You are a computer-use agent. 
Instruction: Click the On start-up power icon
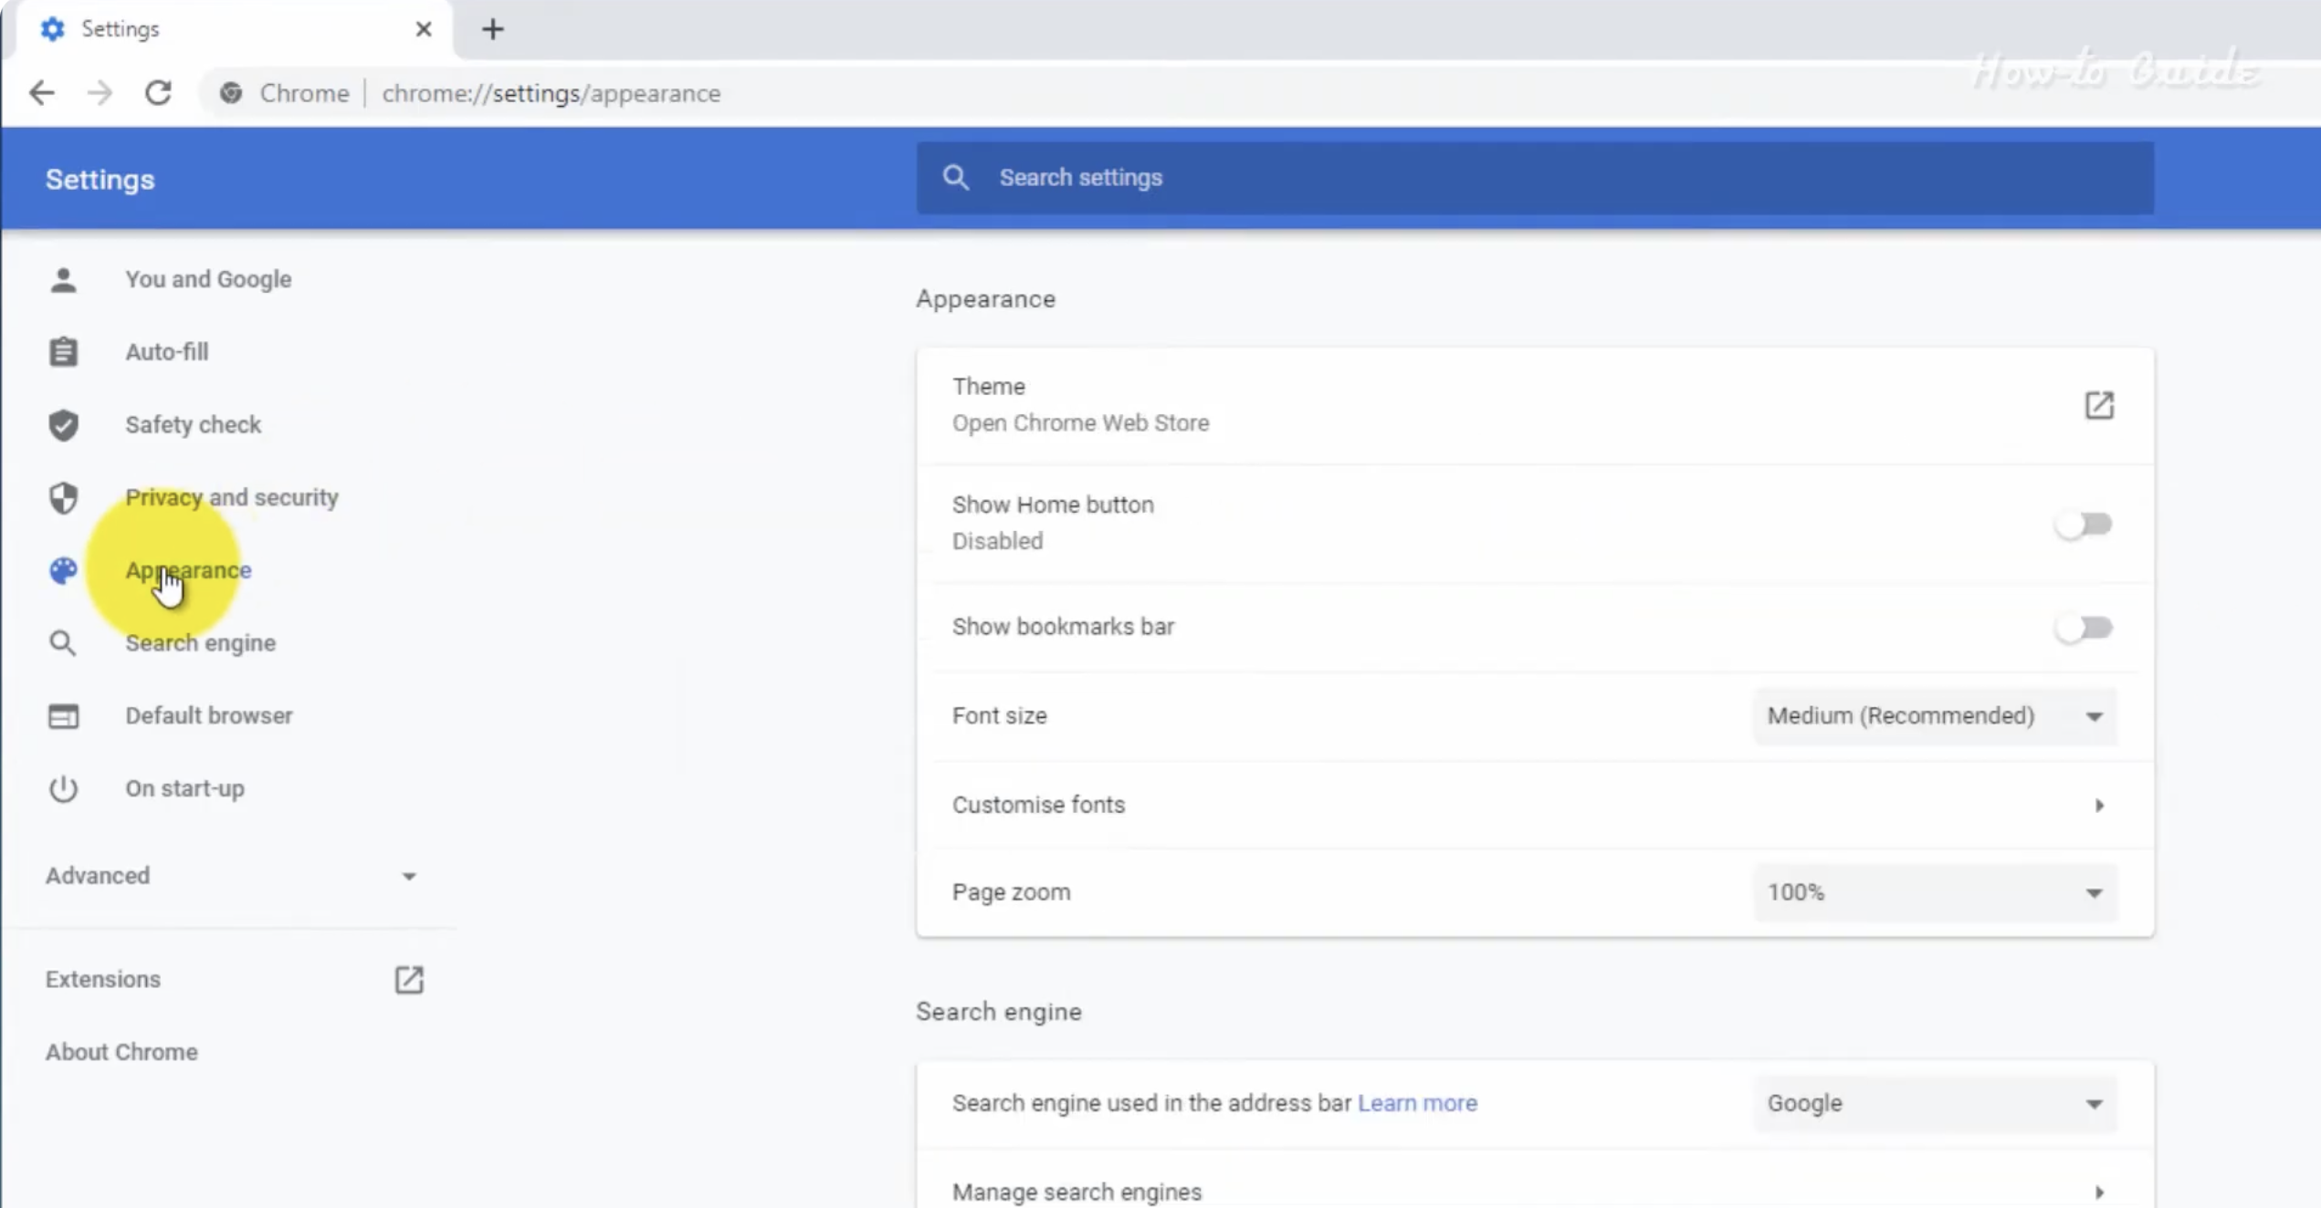63,789
